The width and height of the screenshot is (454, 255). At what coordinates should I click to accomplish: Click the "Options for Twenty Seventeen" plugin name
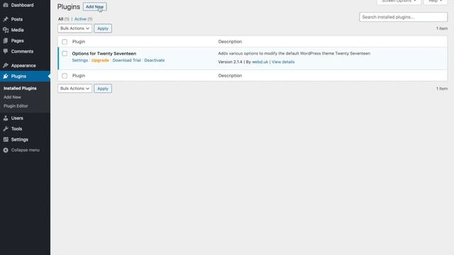pos(104,54)
